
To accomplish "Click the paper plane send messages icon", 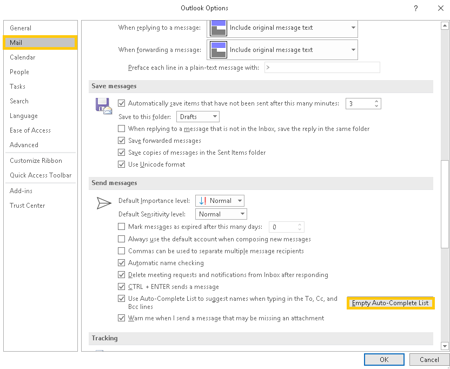I will (104, 203).
